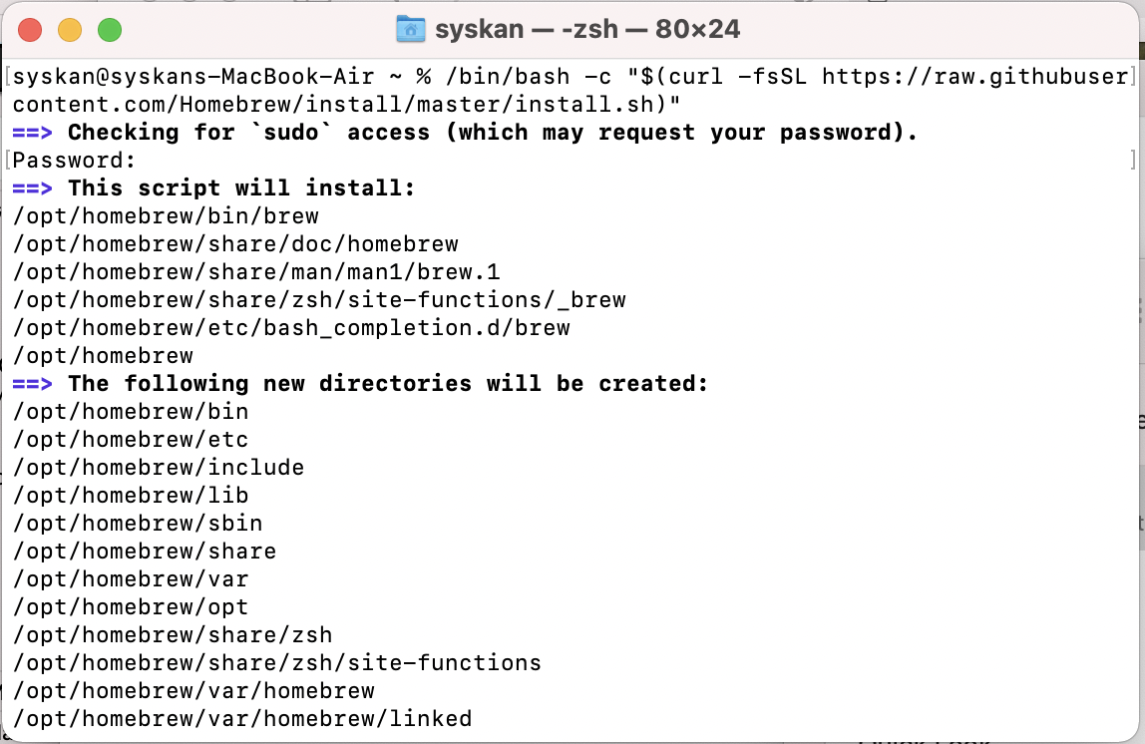Screen dimensions: 1145x744
Task: Click the /opt/homebrew/share/doc/homebrew line
Action: tap(235, 244)
